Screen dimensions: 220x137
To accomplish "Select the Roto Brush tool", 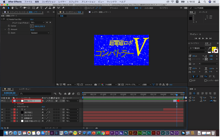I will [59, 8].
